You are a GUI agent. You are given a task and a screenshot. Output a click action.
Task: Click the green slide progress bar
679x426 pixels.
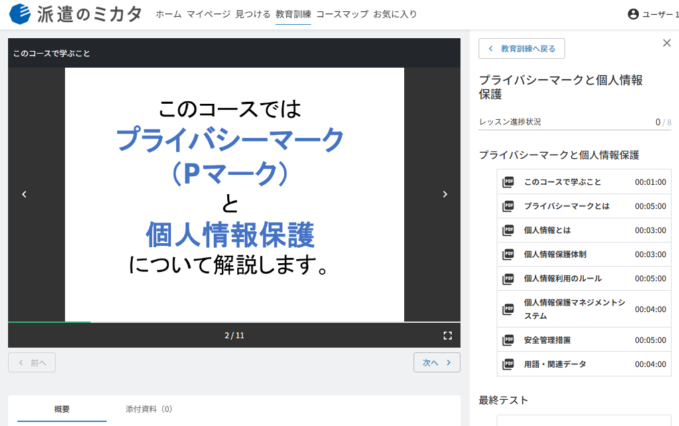pyautogui.click(x=50, y=322)
